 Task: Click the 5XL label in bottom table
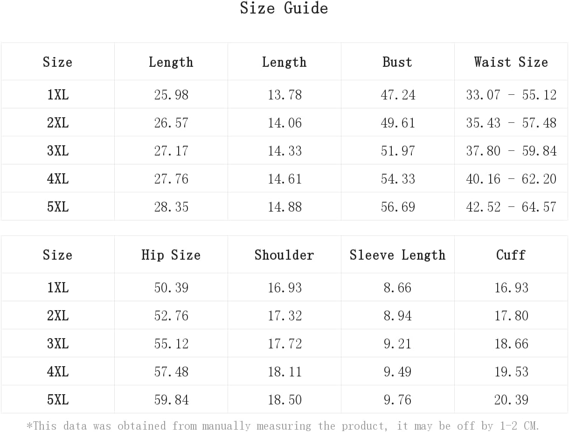point(58,400)
